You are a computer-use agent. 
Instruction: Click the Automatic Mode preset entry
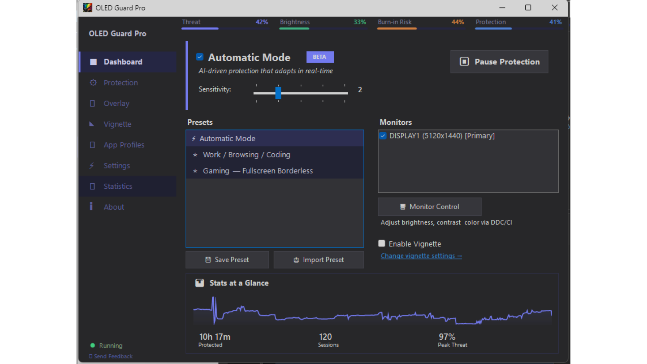click(227, 138)
